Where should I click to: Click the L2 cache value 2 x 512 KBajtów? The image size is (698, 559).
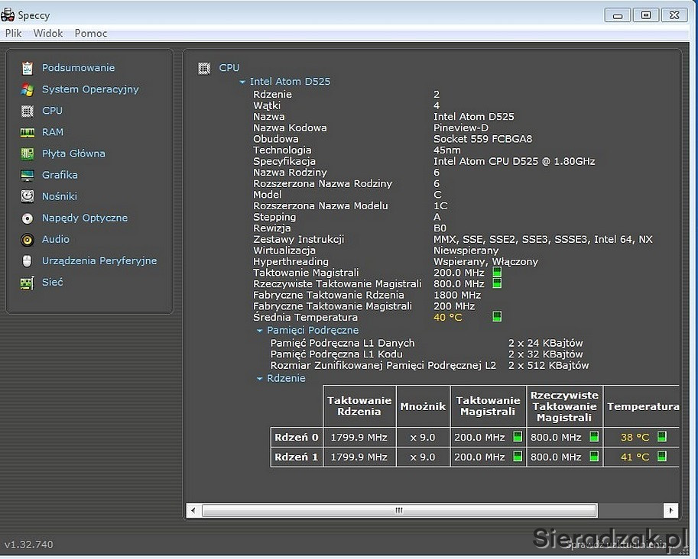548,365
